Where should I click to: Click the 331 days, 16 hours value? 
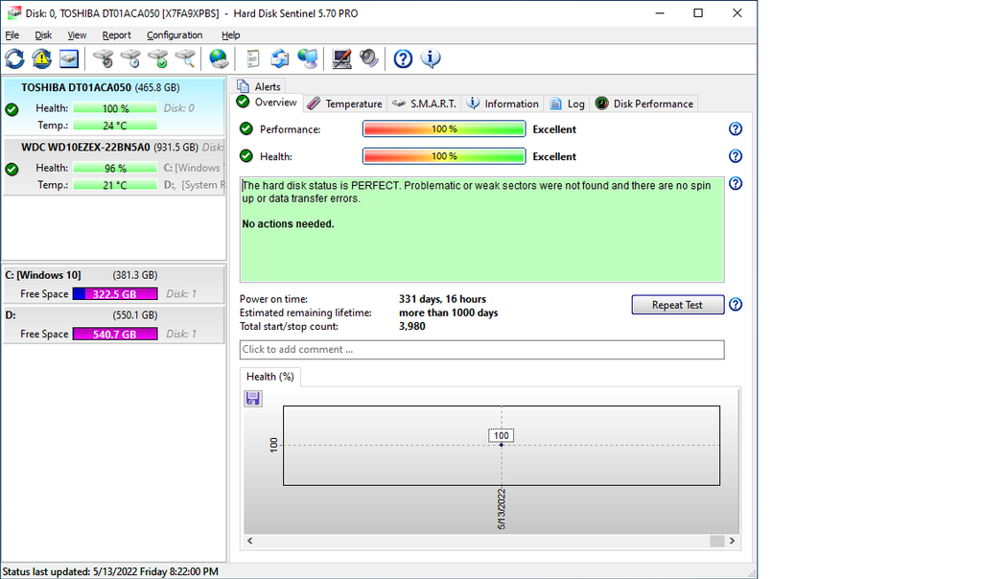tap(442, 299)
